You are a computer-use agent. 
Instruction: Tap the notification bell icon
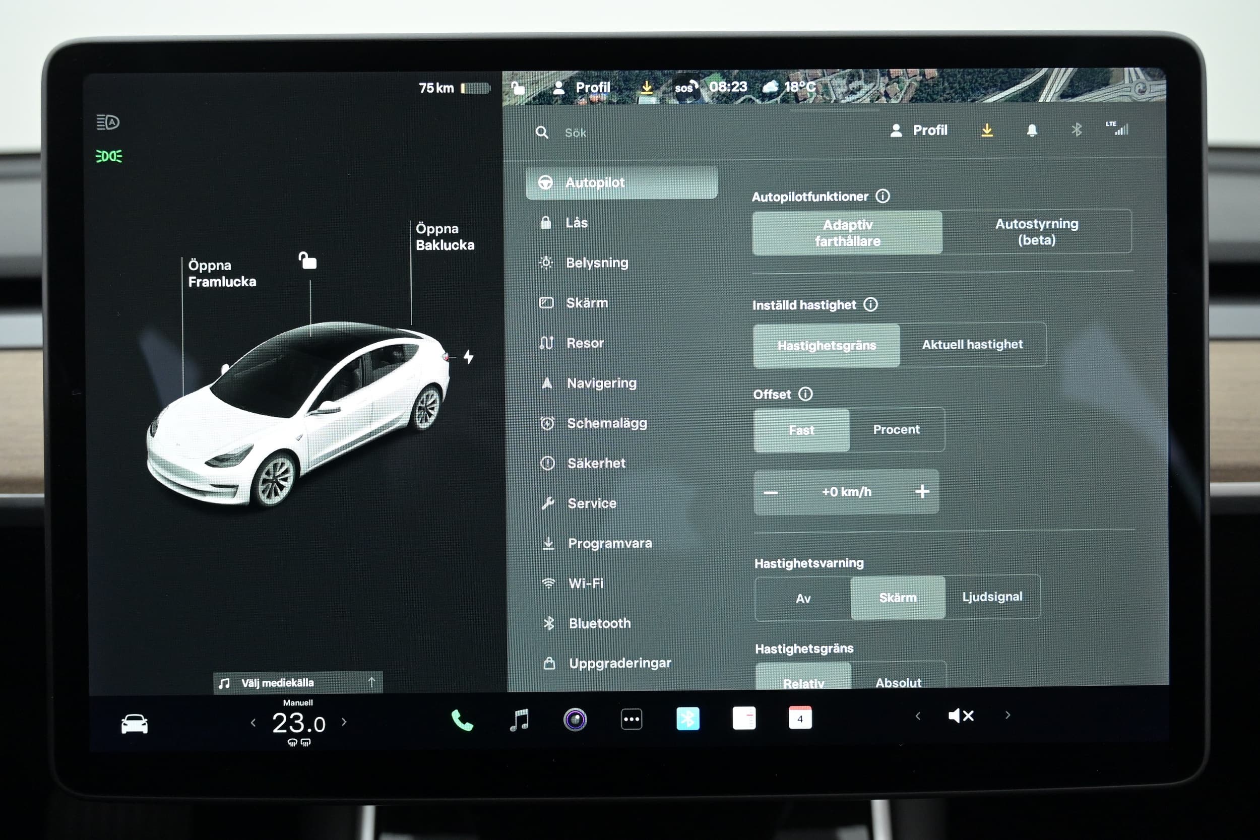(x=1032, y=130)
